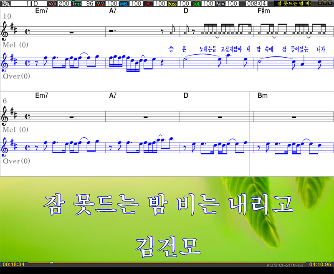Viewport: 334px width, 274px height.
Task: Click the key info K:D 남:C(-2) 여:F(3)
Action: tap(285, 265)
